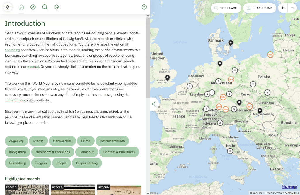Viewport: 300px width, 195px height.
Task: Open the layers stack icon
Action: click(x=57, y=7)
